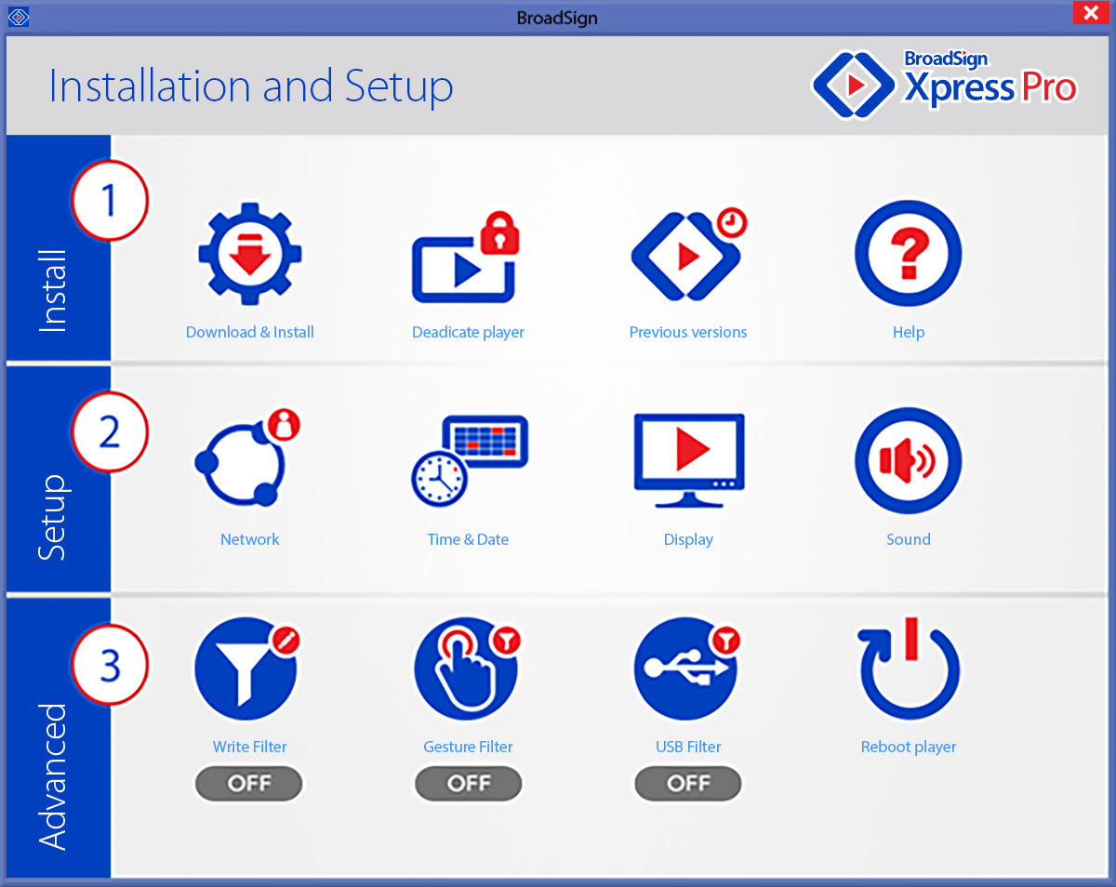This screenshot has height=887, width=1116.
Task: Toggle the Write Filter OFF switch
Action: coord(248,784)
